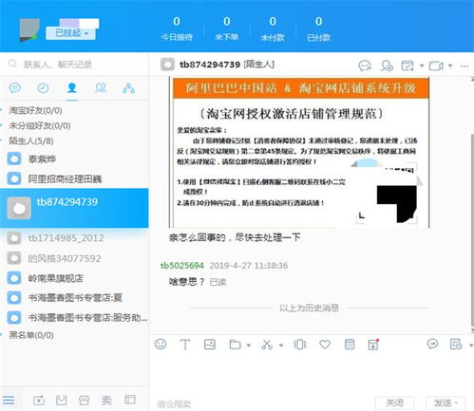
Task: Collapse the 陌生人(5/8) group
Action: pos(30,140)
